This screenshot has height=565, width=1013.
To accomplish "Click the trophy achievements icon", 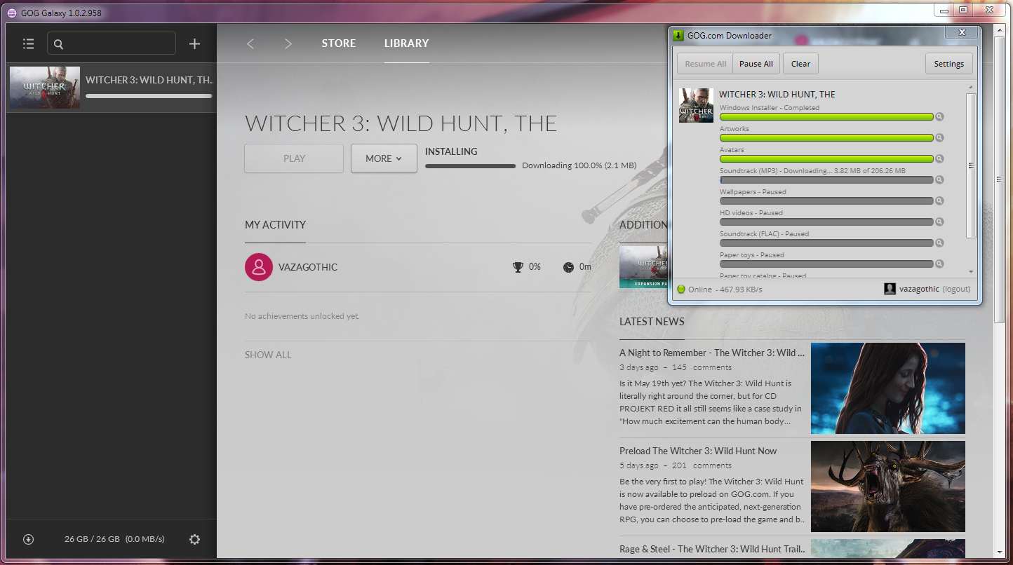I will click(x=518, y=267).
